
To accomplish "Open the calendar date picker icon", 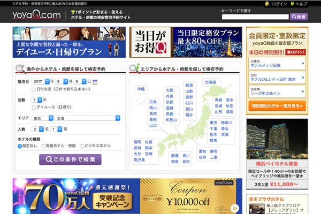I will (95, 82).
